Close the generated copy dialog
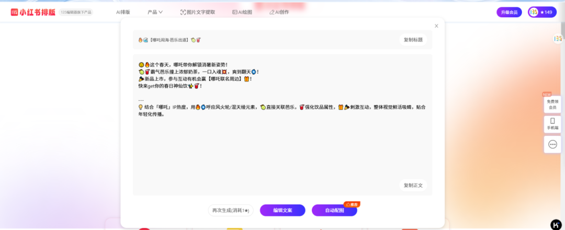This screenshot has width=565, height=230. click(436, 26)
